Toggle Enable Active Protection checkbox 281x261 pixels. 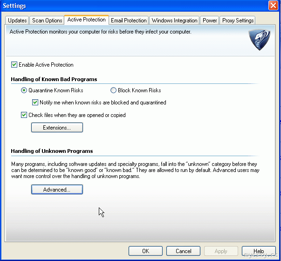click(14, 65)
